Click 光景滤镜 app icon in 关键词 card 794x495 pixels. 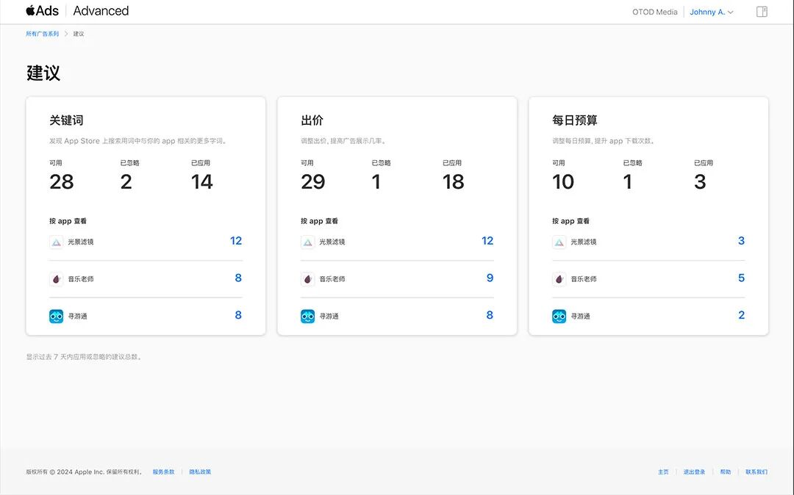tap(56, 242)
